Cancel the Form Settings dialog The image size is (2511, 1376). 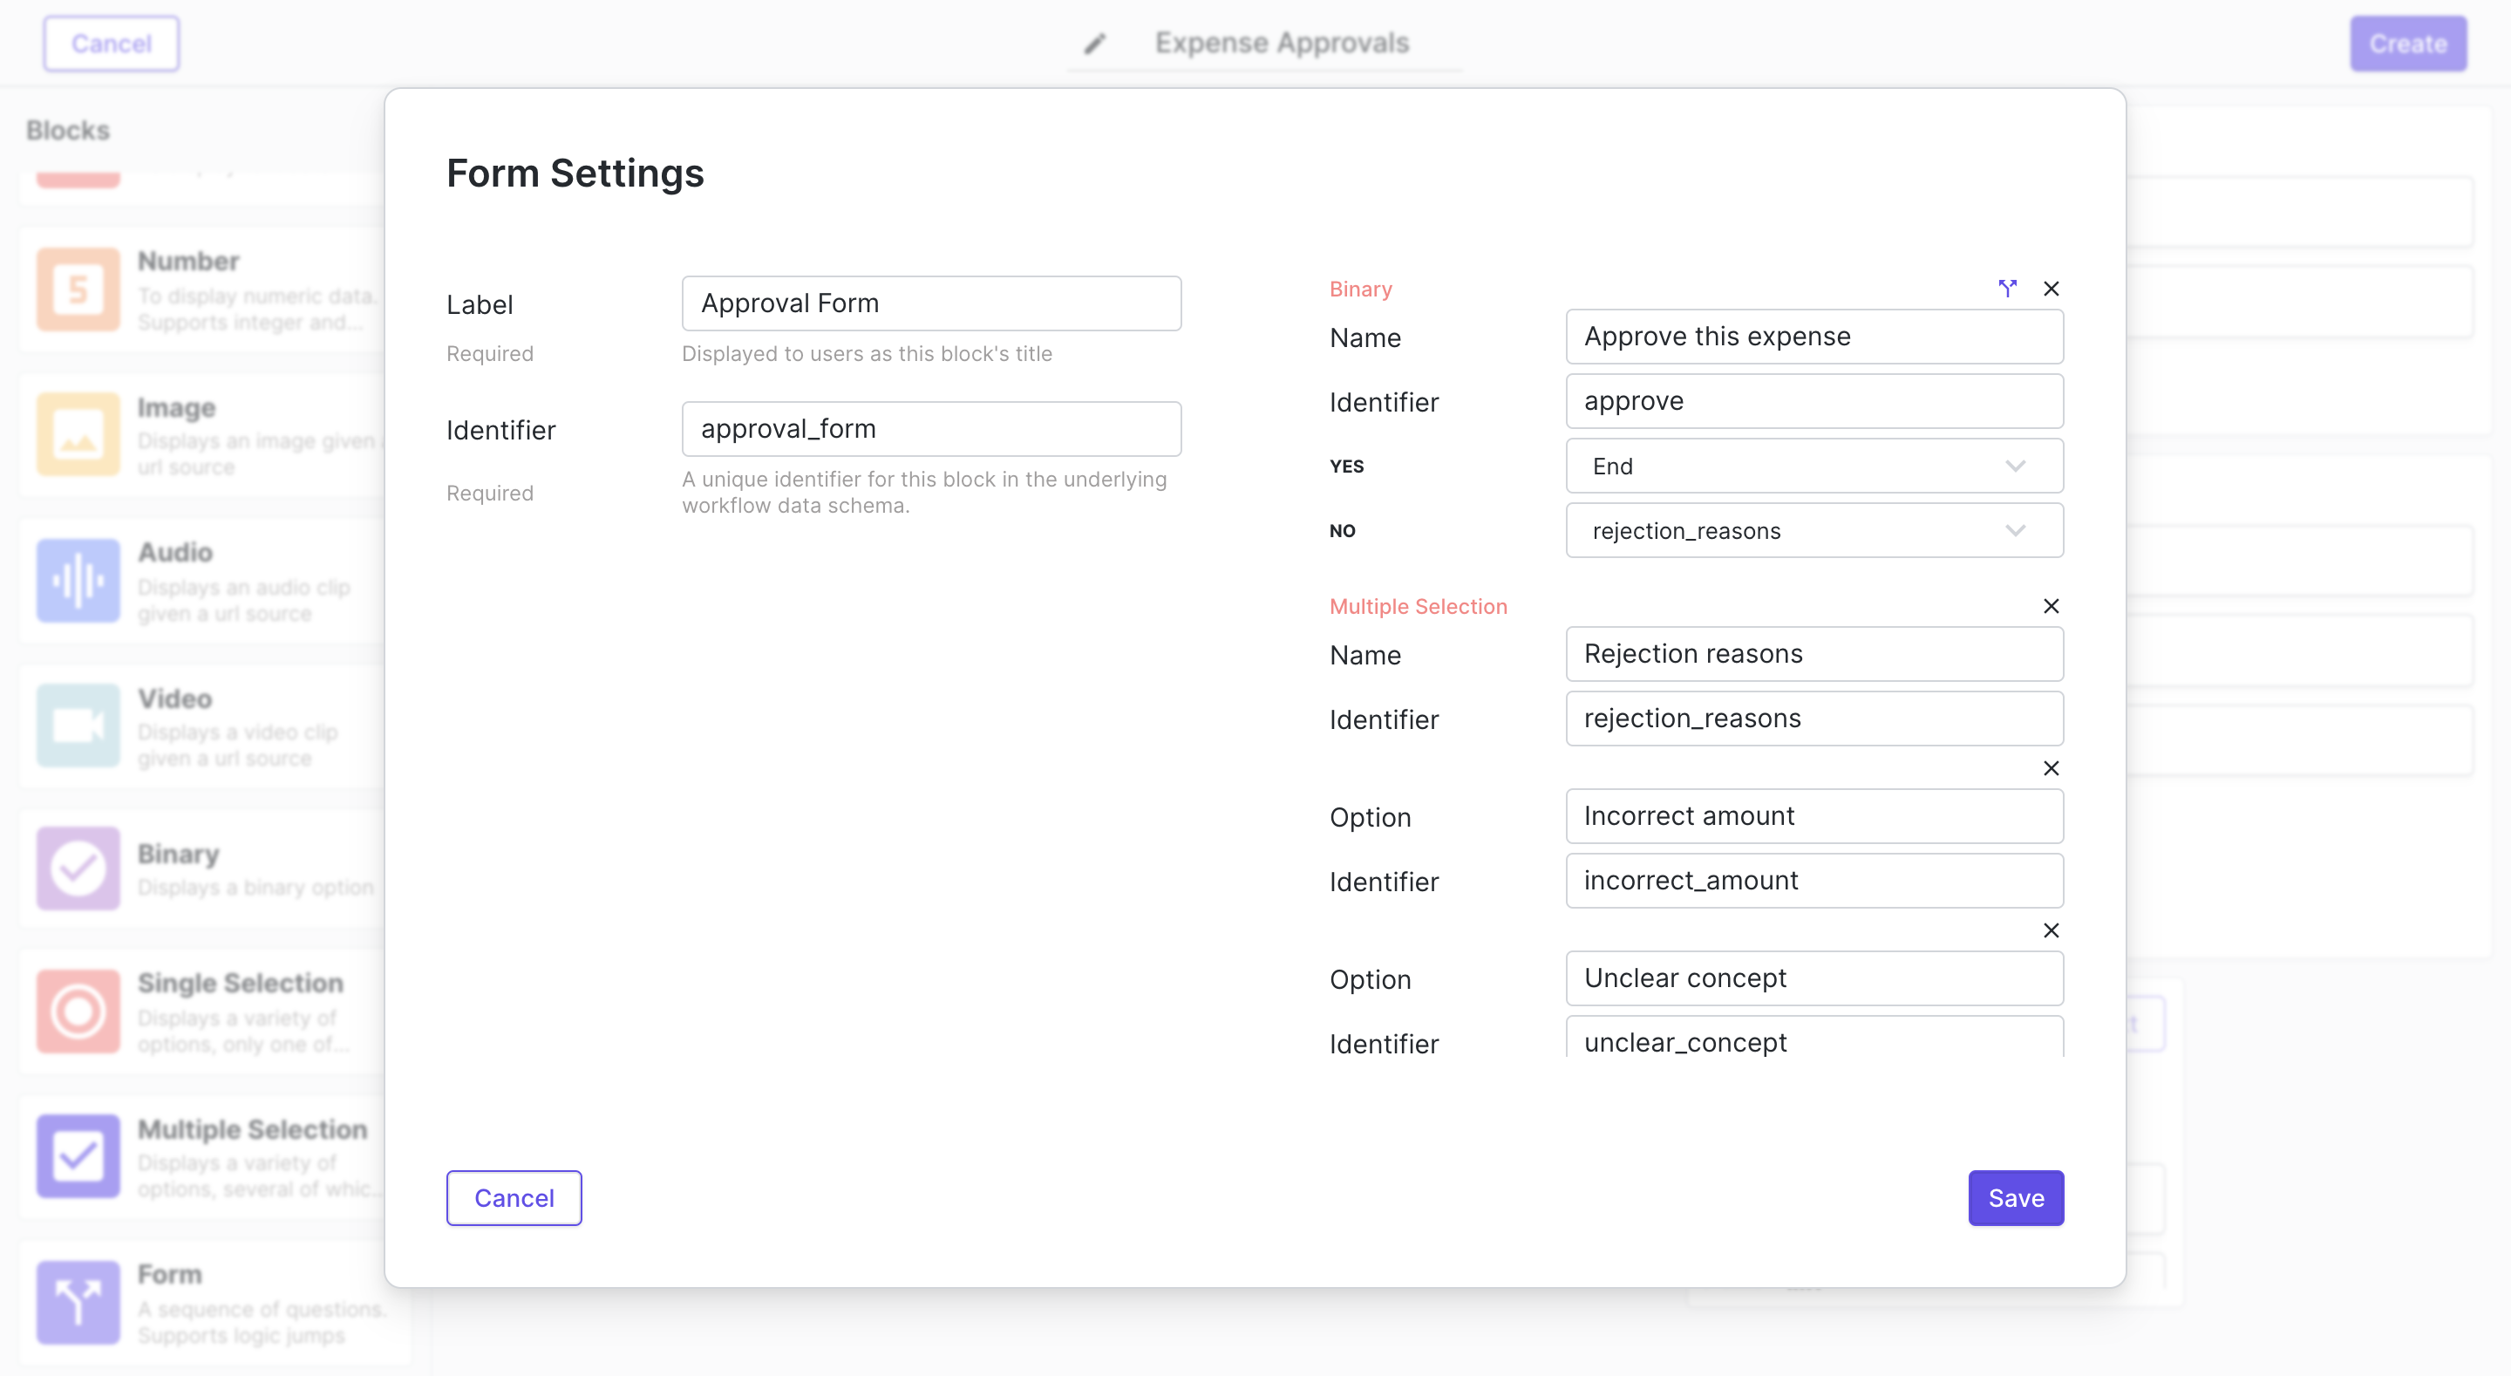click(x=514, y=1197)
